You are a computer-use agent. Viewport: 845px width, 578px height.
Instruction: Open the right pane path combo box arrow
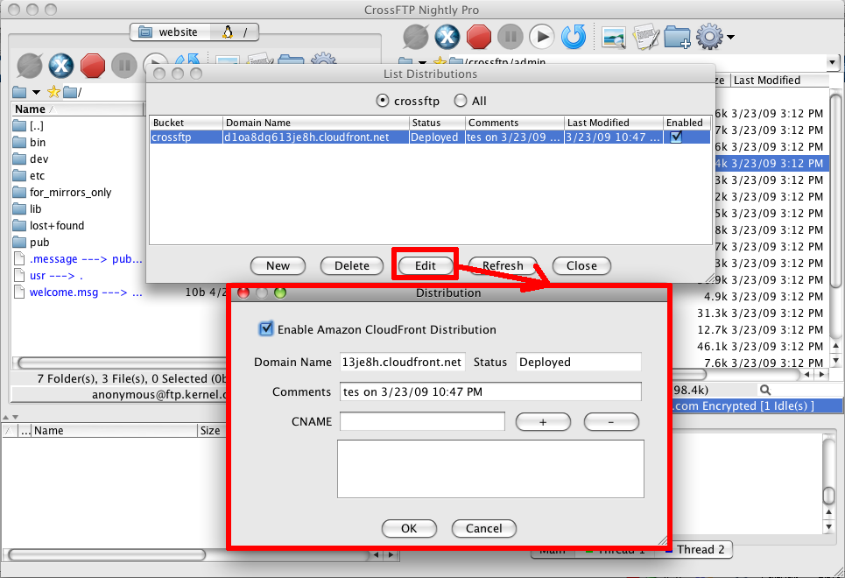tap(833, 62)
